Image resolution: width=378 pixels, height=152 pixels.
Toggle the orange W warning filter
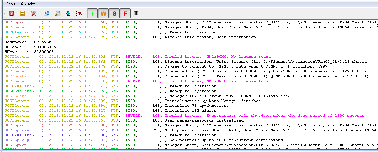(103, 13)
